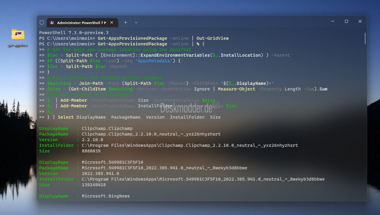
Task: Click Clipchamp PackageName value line
Action: tap(151, 134)
